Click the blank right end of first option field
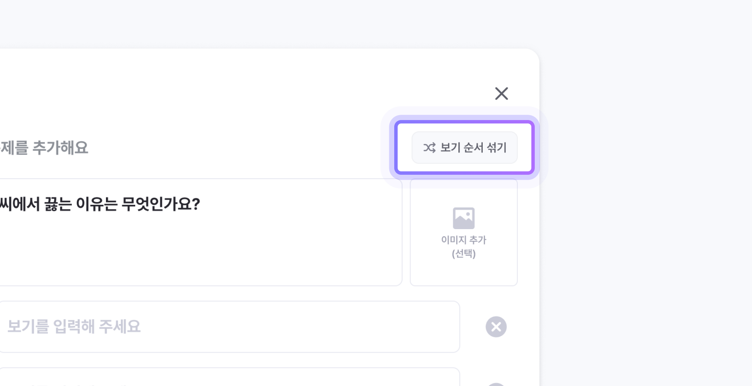The image size is (752, 386). [x=418, y=327]
